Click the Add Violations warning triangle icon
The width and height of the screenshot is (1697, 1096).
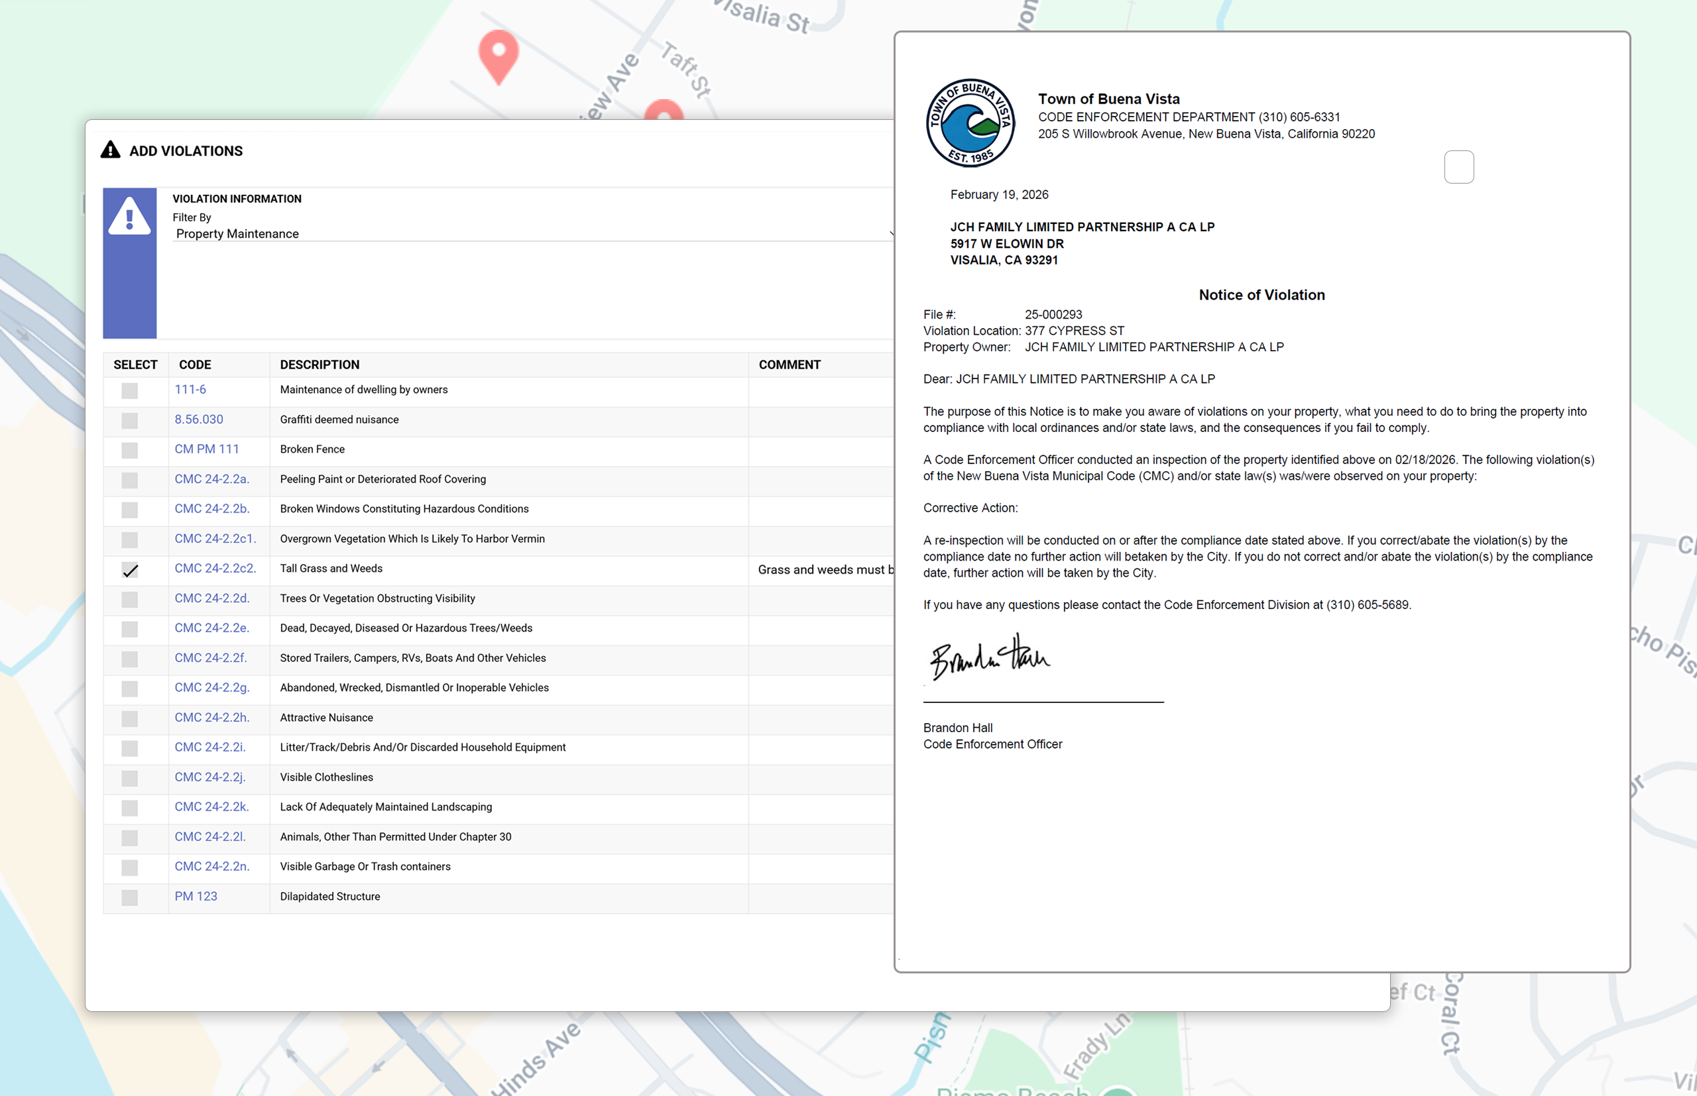pos(112,150)
